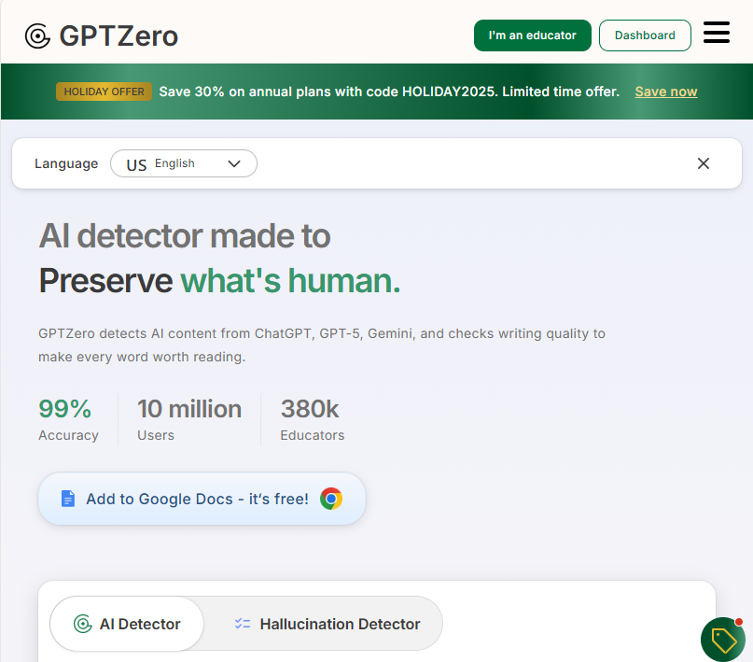753x662 pixels.
Task: Click the HOLIDAY OFFER badge
Action: pos(104,92)
